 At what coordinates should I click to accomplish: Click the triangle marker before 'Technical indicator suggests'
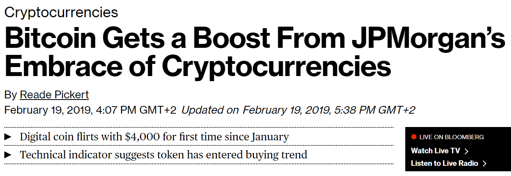click(7, 154)
